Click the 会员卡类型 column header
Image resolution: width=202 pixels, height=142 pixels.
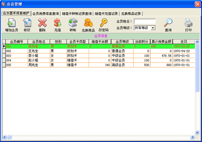coord(78,42)
